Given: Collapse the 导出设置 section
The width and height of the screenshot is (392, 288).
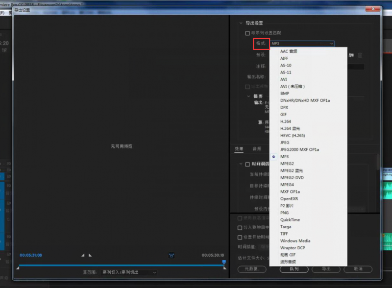Looking at the screenshot, I should click(241, 23).
